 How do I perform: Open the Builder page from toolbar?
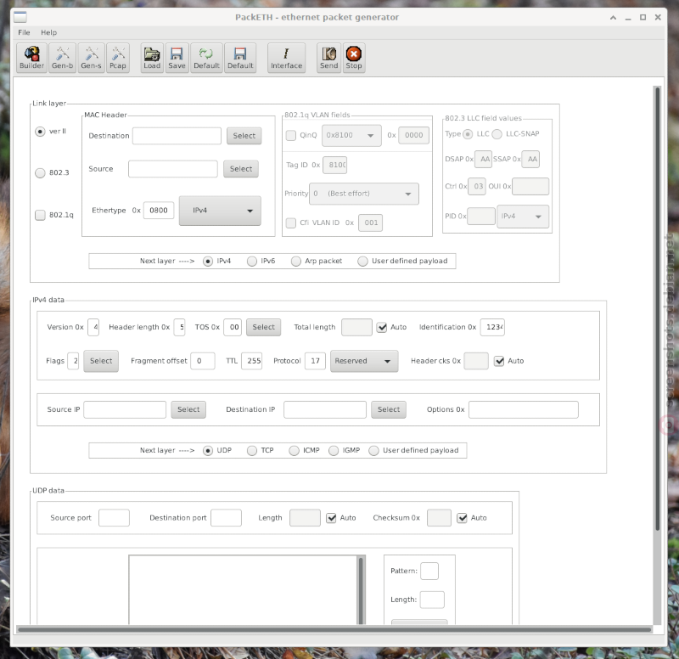(x=31, y=58)
